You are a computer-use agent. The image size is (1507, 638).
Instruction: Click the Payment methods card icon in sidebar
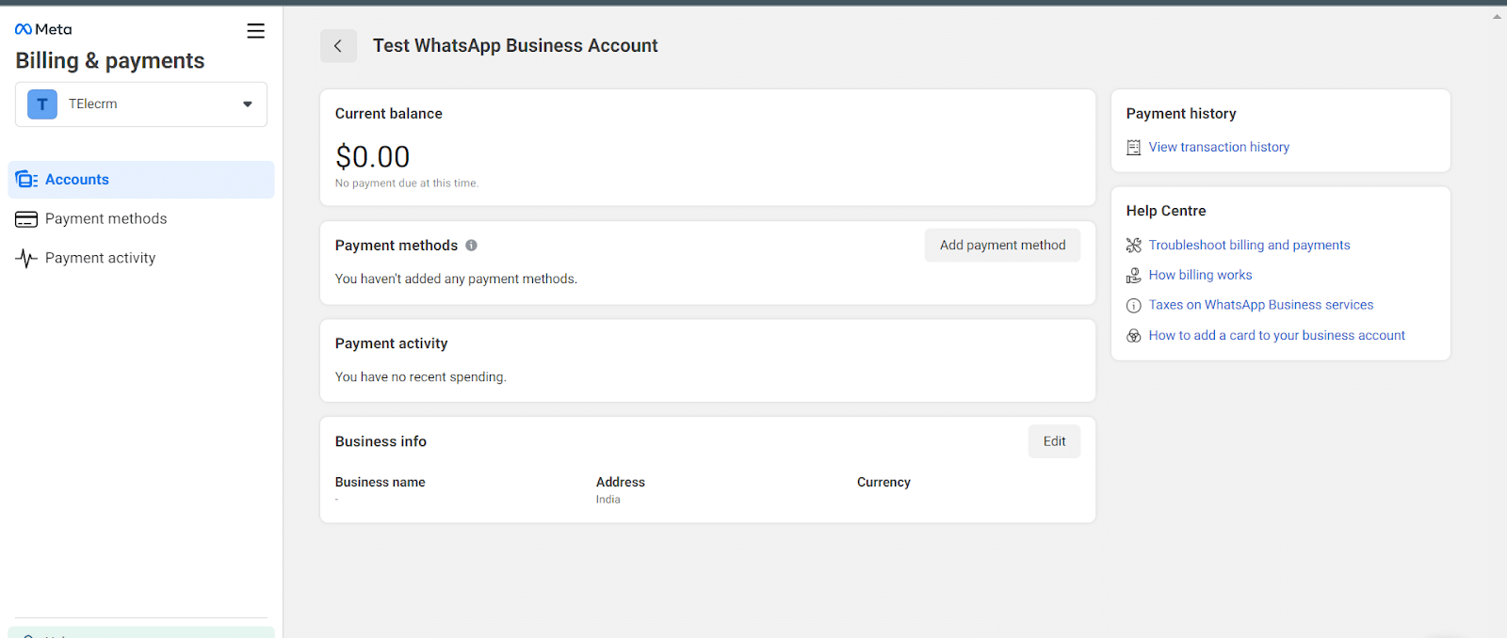coord(26,219)
